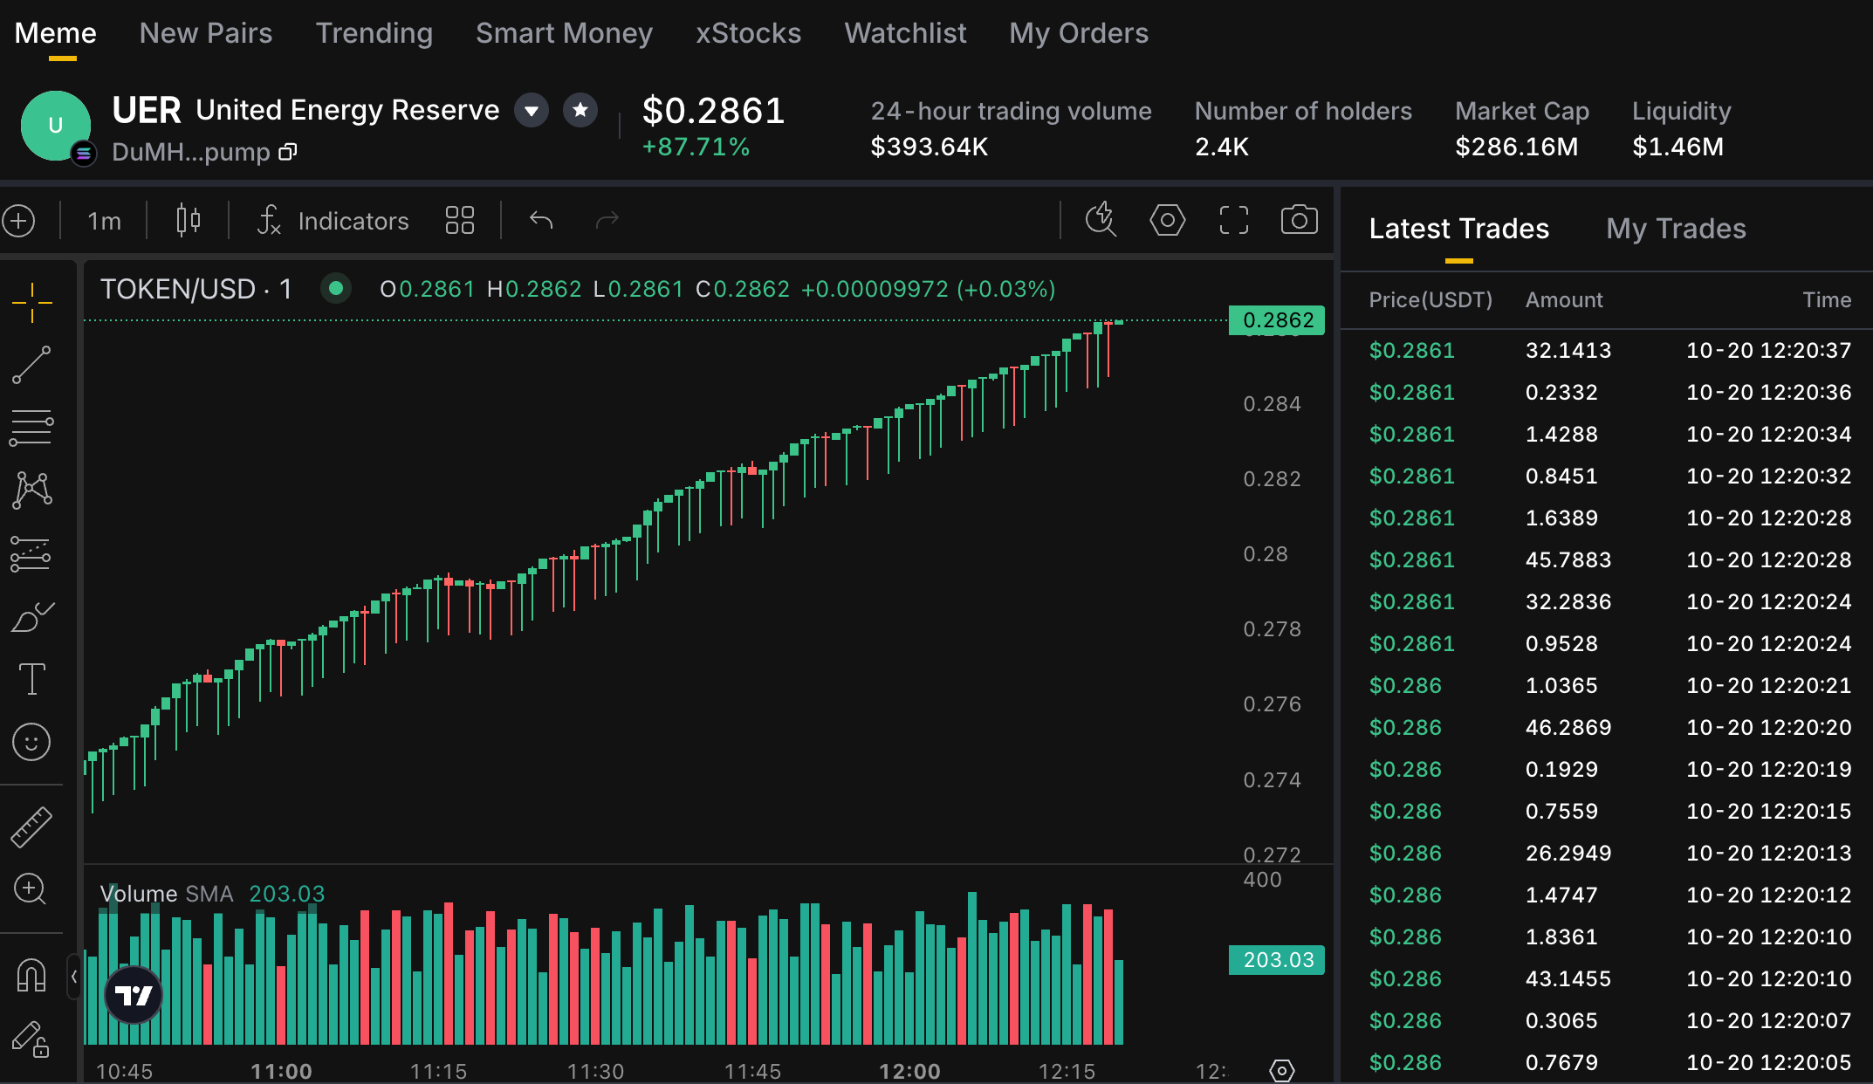This screenshot has height=1084, width=1873.
Task: Select the trend line drawing tool
Action: point(32,365)
